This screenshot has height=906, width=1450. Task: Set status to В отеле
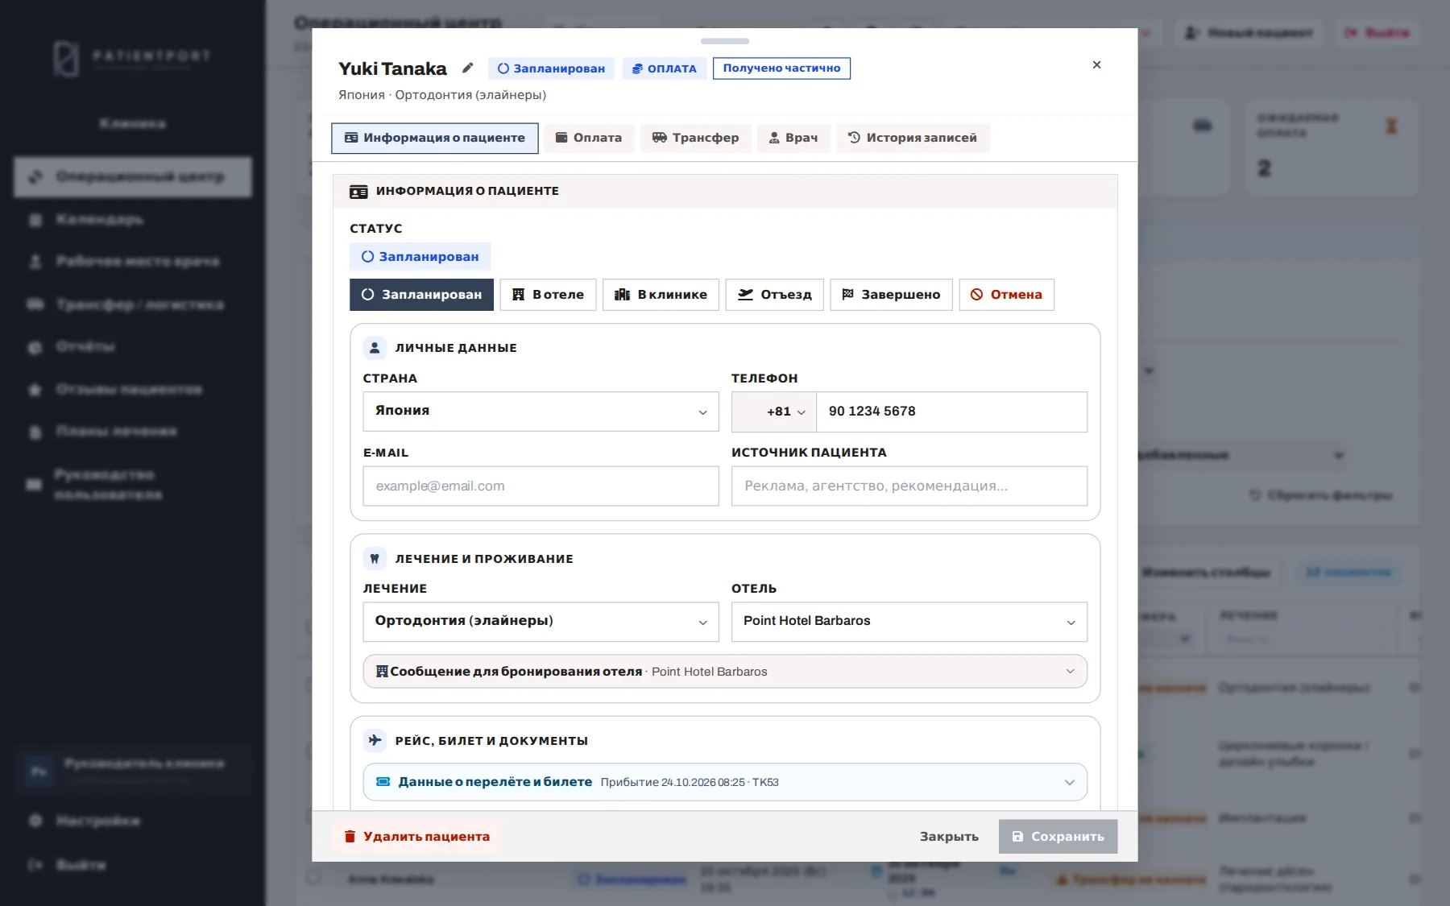(548, 295)
